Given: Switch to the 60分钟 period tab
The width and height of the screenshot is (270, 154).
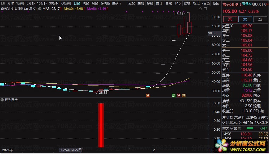Looking at the screenshot, I should click(66, 3).
